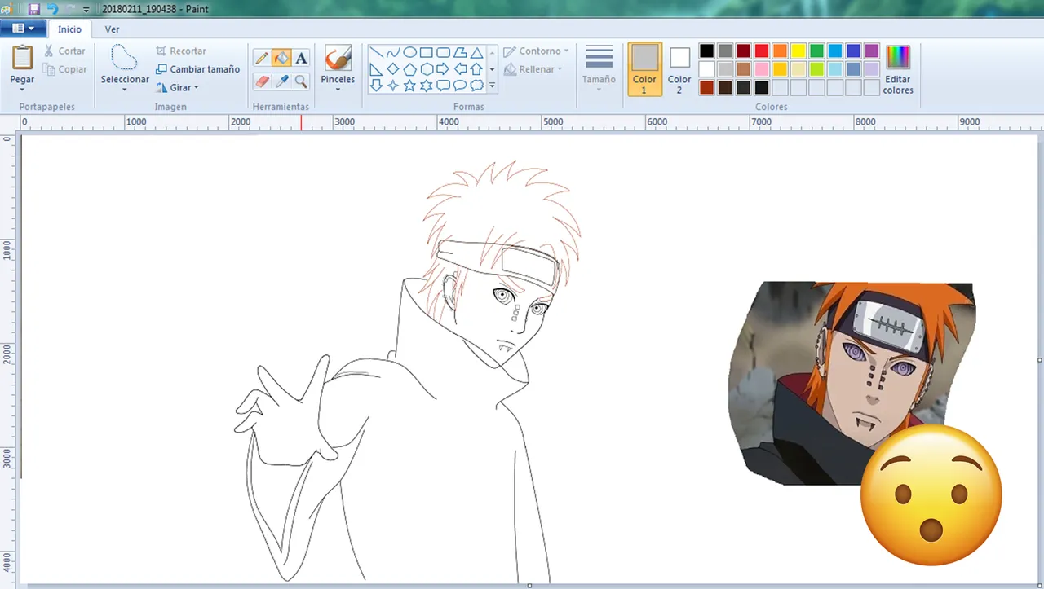Choose the Four-point star shape
This screenshot has width=1044, height=589.
coord(393,85)
